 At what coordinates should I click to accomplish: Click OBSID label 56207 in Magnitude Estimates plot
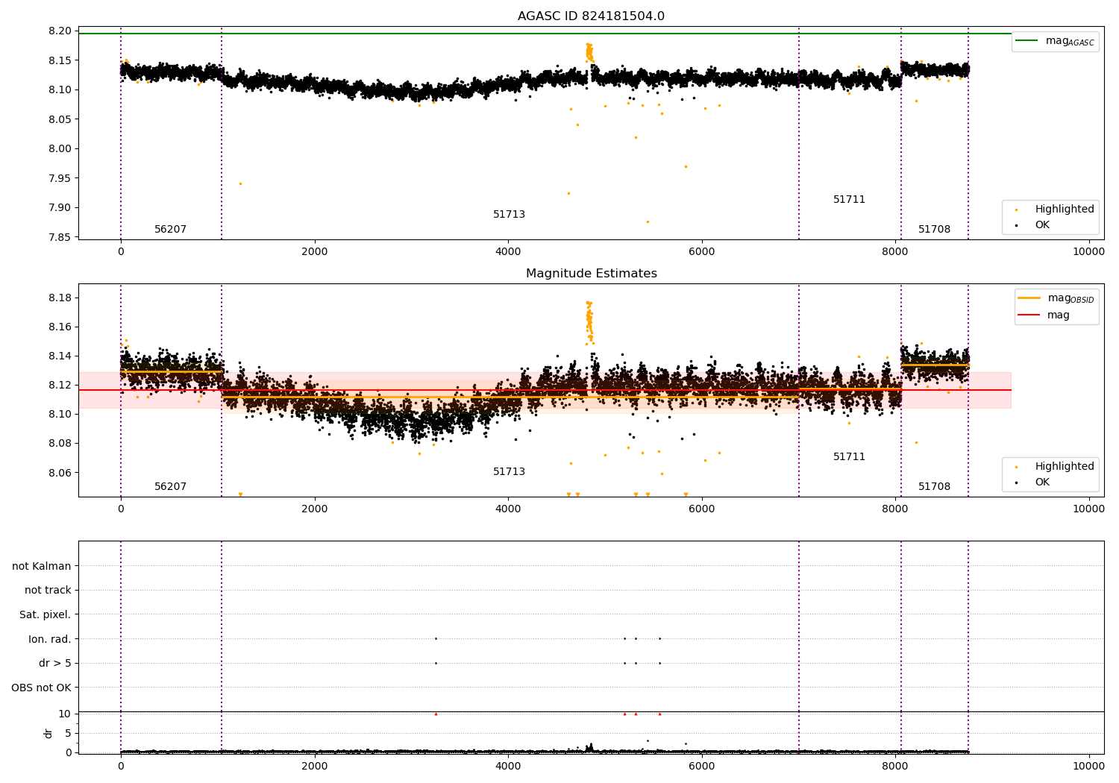click(170, 487)
